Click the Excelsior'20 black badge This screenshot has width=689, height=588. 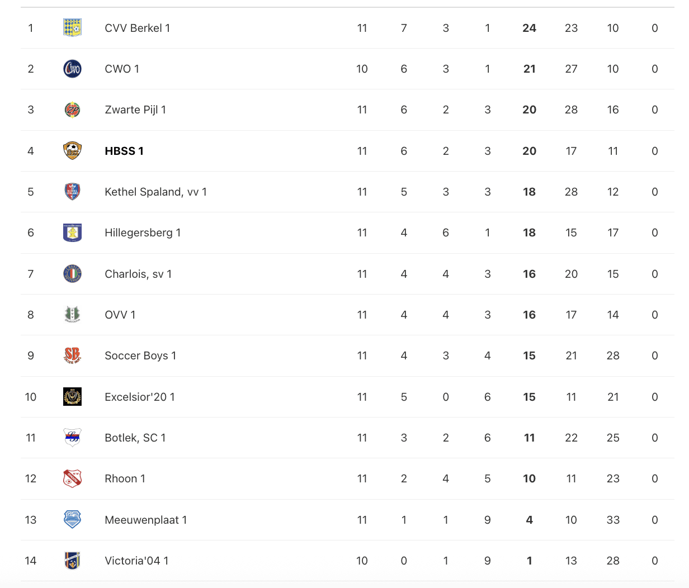(72, 397)
